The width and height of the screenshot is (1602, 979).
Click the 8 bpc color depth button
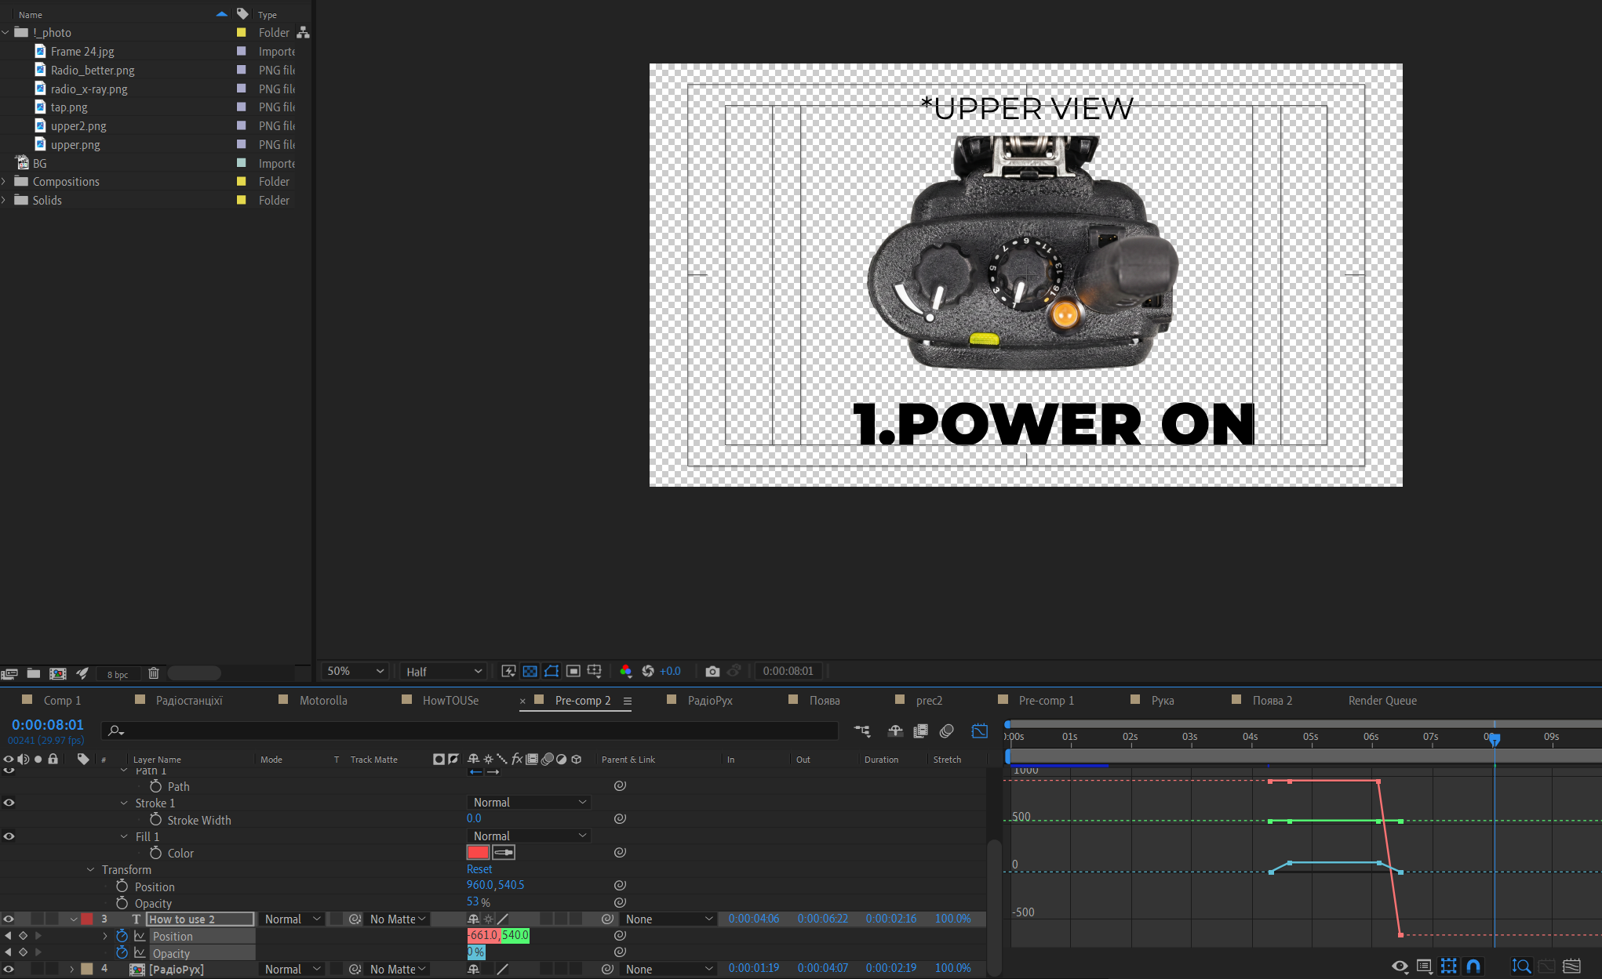118,674
